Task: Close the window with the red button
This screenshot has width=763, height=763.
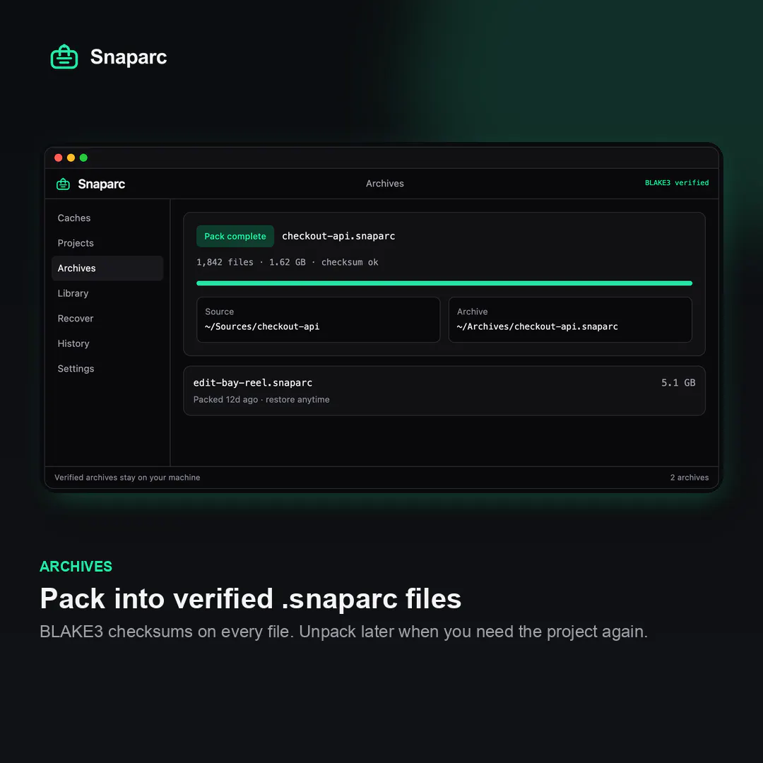Action: tap(59, 158)
